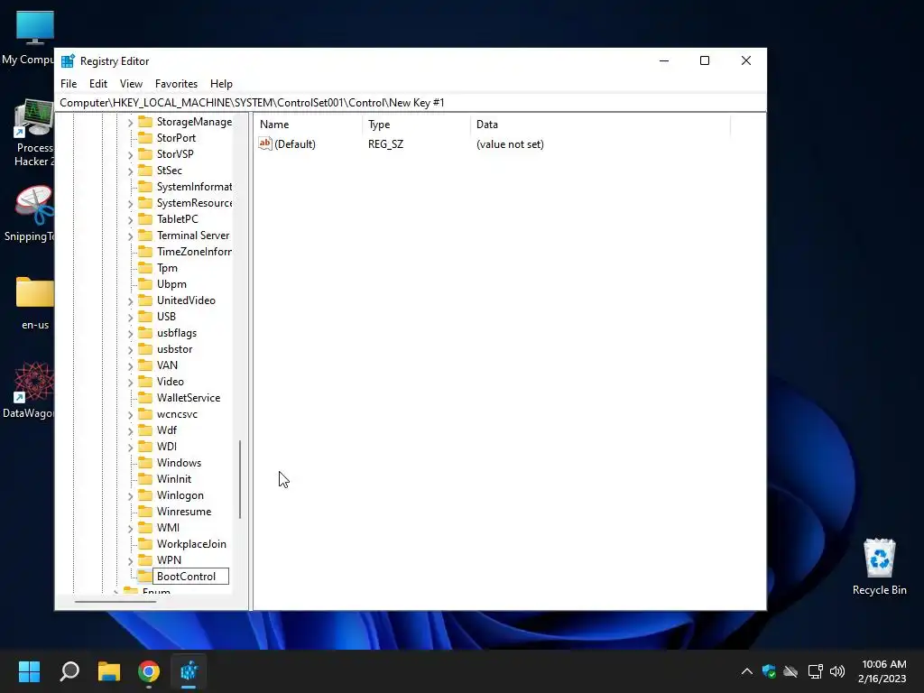Expand the TabletPC key

point(130,220)
